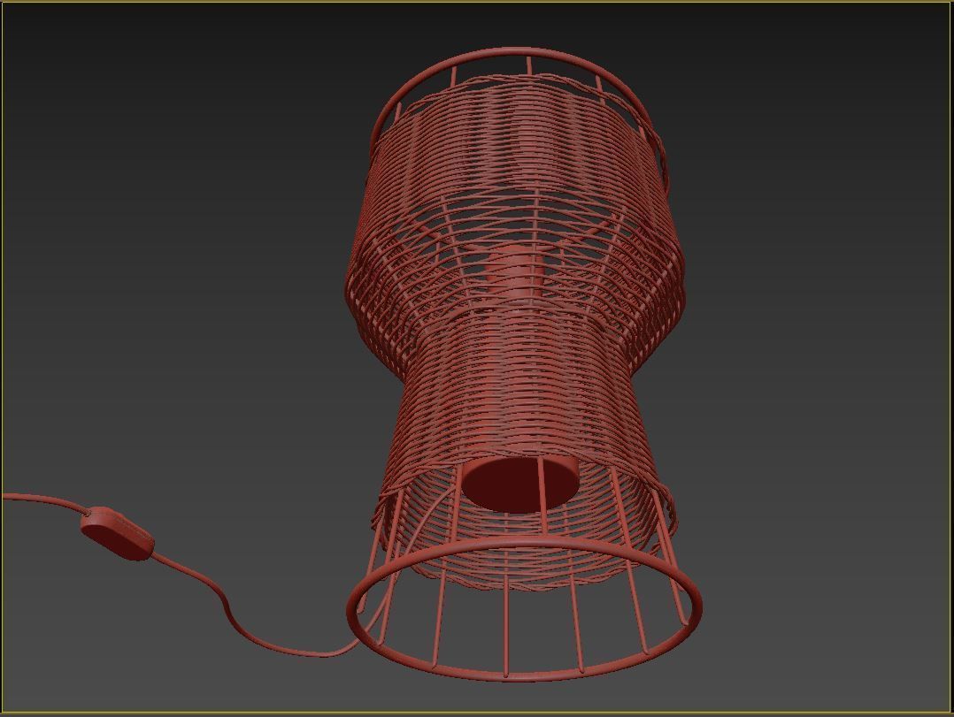This screenshot has width=954, height=717.
Task: Select the inline switch on the power cord
Action: click(118, 533)
